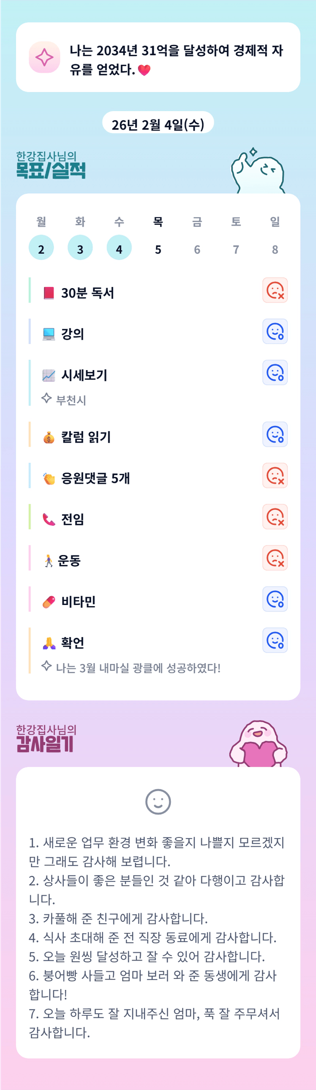The image size is (316, 1090).
Task: Select Sunday the 8th in week row
Action: [x=275, y=249]
